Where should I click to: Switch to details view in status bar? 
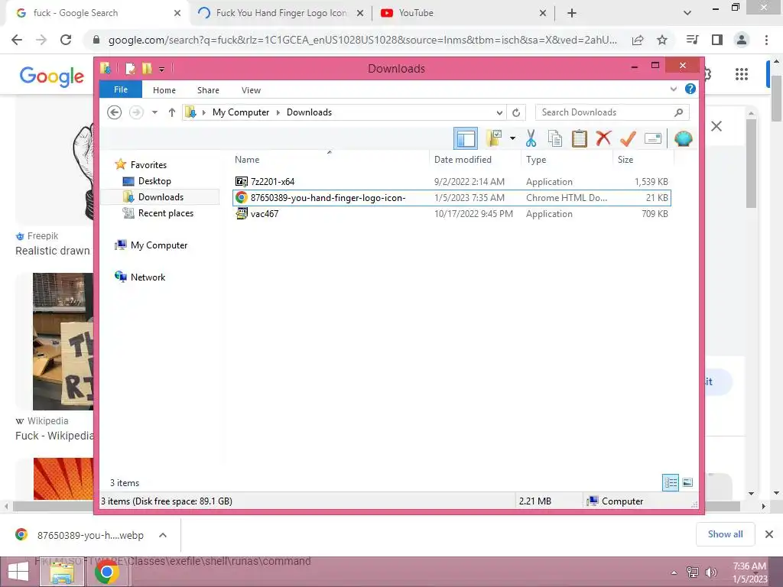coord(671,482)
